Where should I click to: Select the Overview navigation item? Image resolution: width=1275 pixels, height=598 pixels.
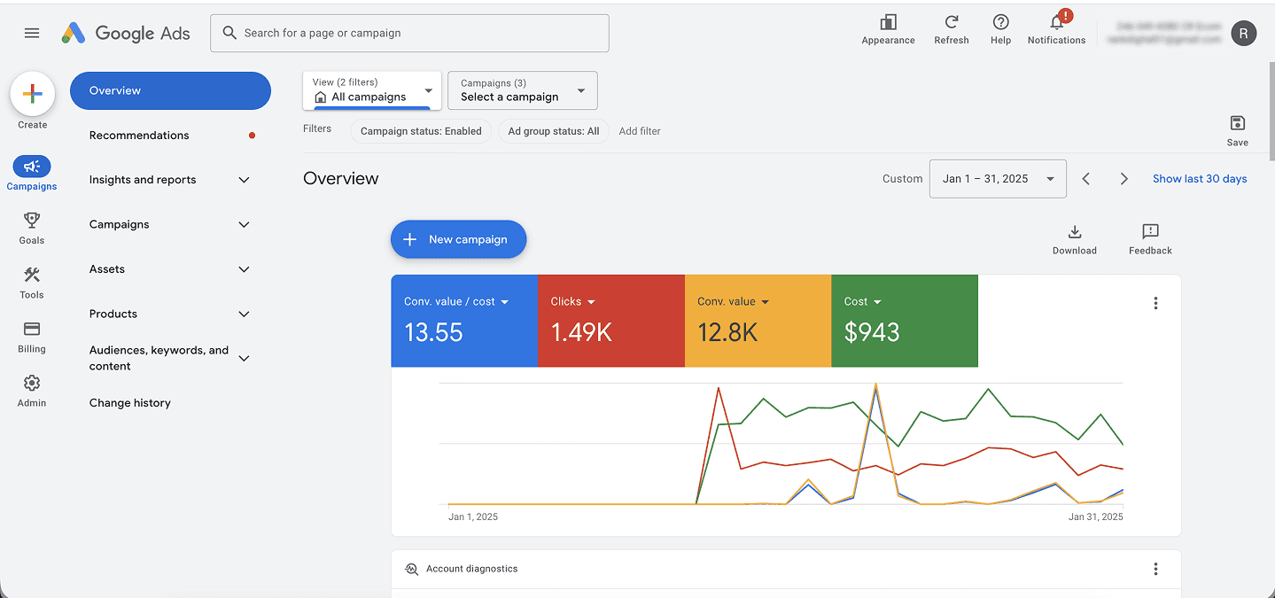click(x=170, y=90)
